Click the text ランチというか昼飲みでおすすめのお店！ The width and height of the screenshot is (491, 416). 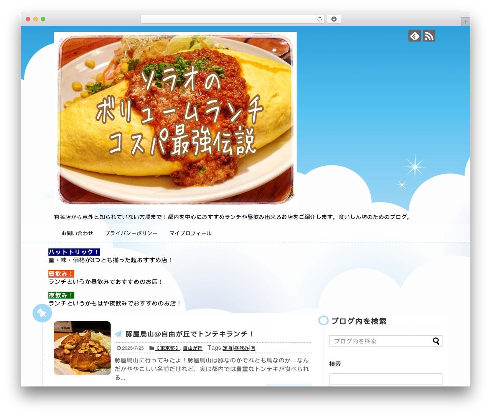[106, 281]
